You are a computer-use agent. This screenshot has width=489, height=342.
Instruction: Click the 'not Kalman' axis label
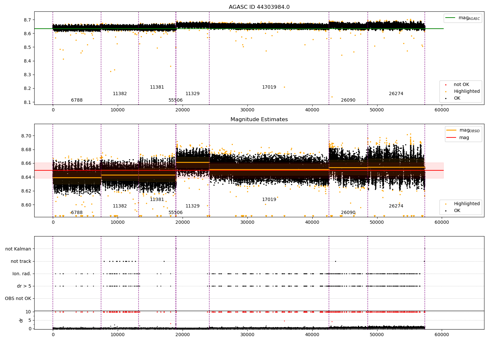pos(18,249)
